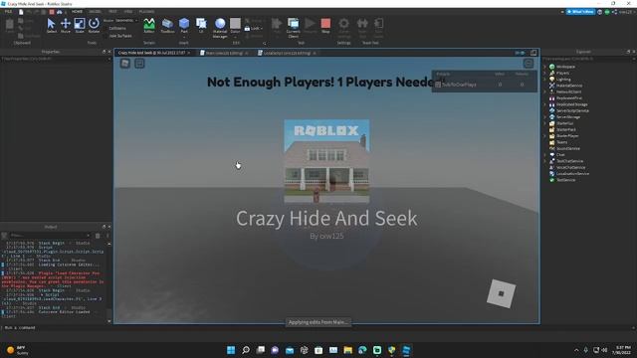Select ServerStorage in Explorer
The image size is (637, 358).
click(x=568, y=117)
